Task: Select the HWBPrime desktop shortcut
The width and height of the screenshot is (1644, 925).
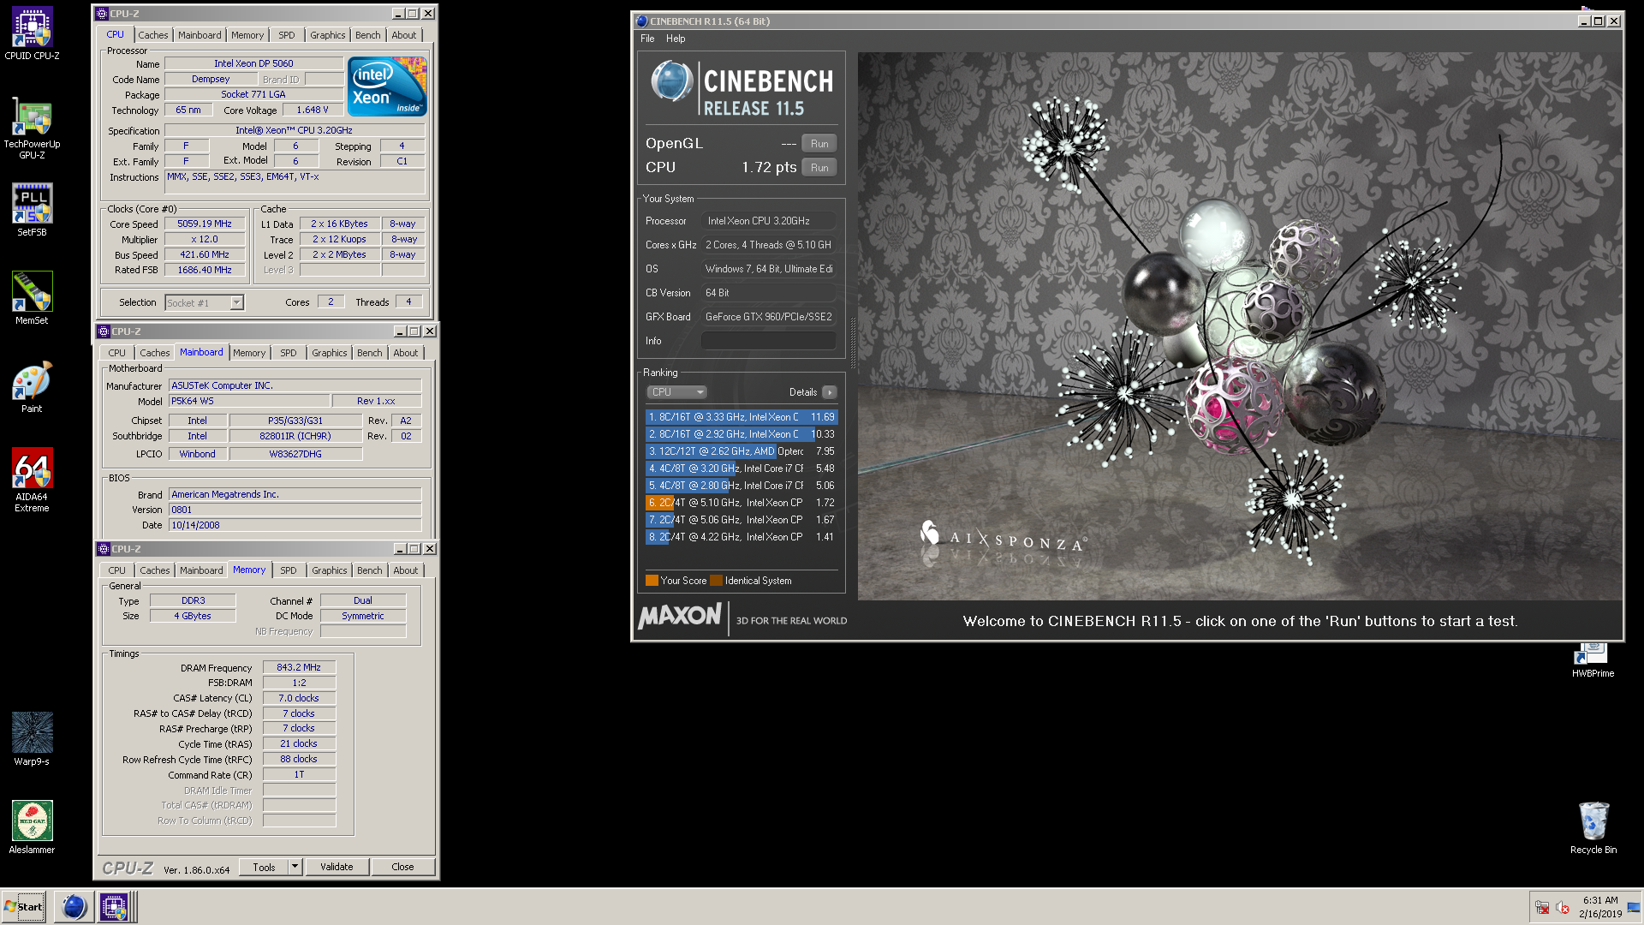Action: (1593, 659)
